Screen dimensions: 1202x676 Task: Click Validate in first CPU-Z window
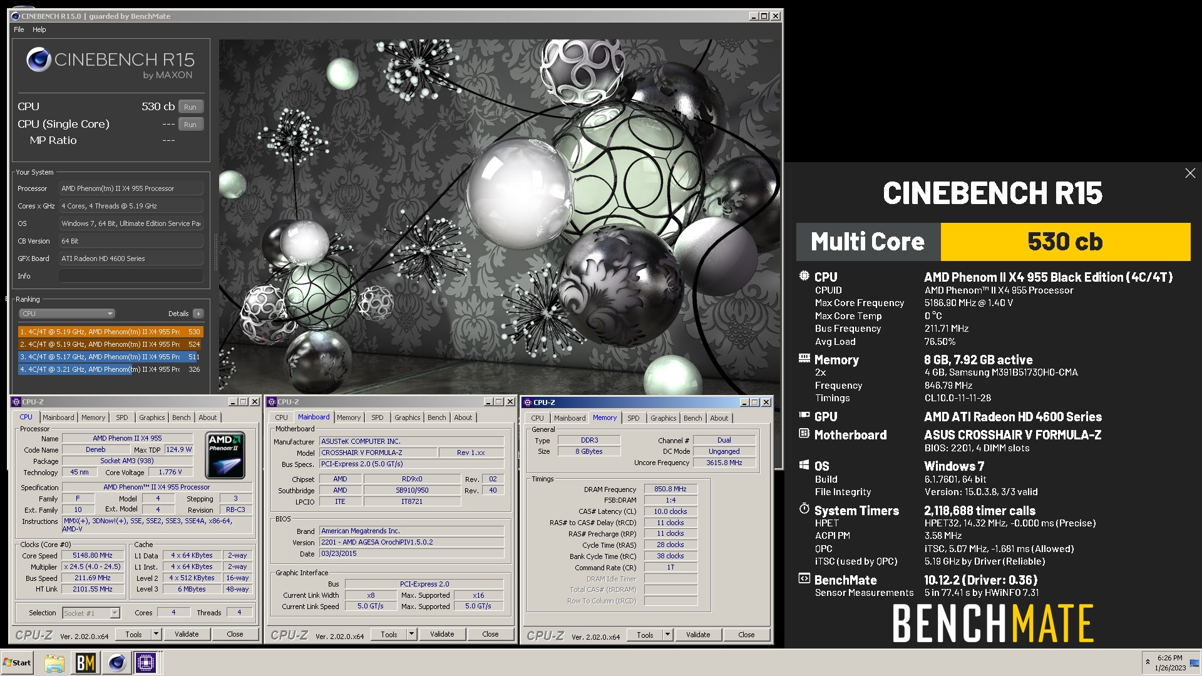(187, 634)
